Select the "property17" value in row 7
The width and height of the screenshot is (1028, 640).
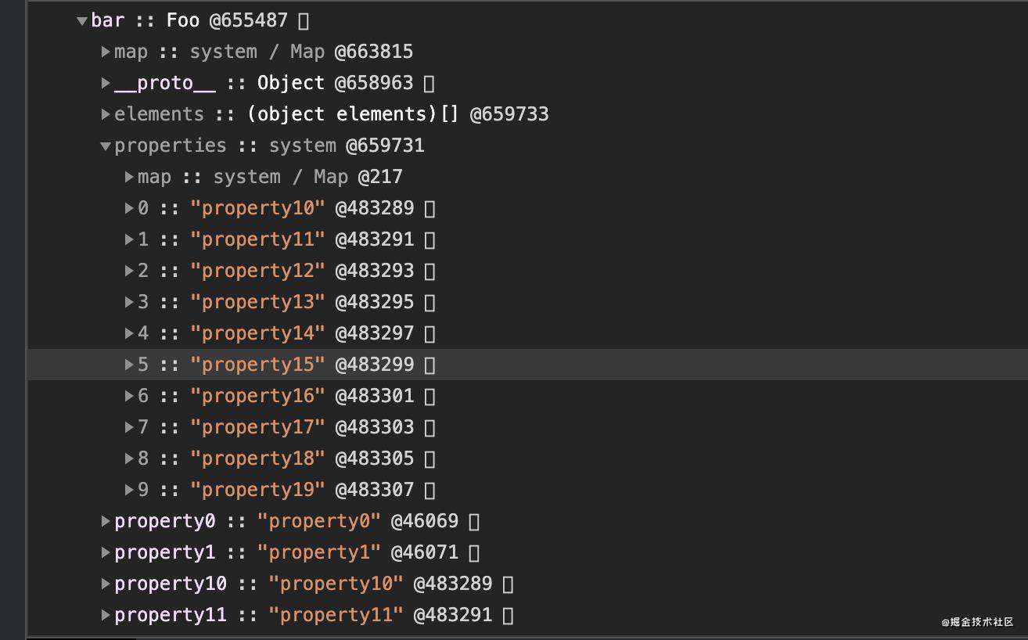coord(257,427)
